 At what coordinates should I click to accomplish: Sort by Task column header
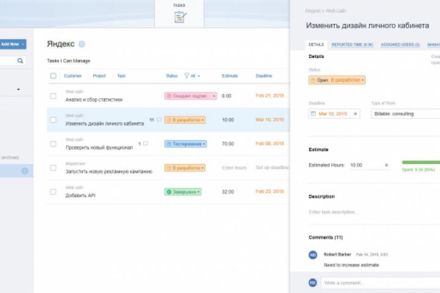click(x=121, y=76)
